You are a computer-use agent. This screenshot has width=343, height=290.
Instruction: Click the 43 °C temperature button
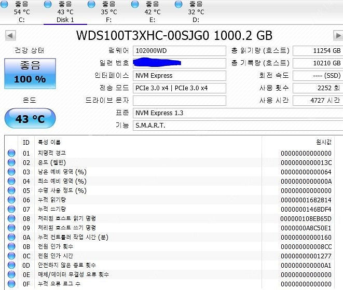[30, 118]
